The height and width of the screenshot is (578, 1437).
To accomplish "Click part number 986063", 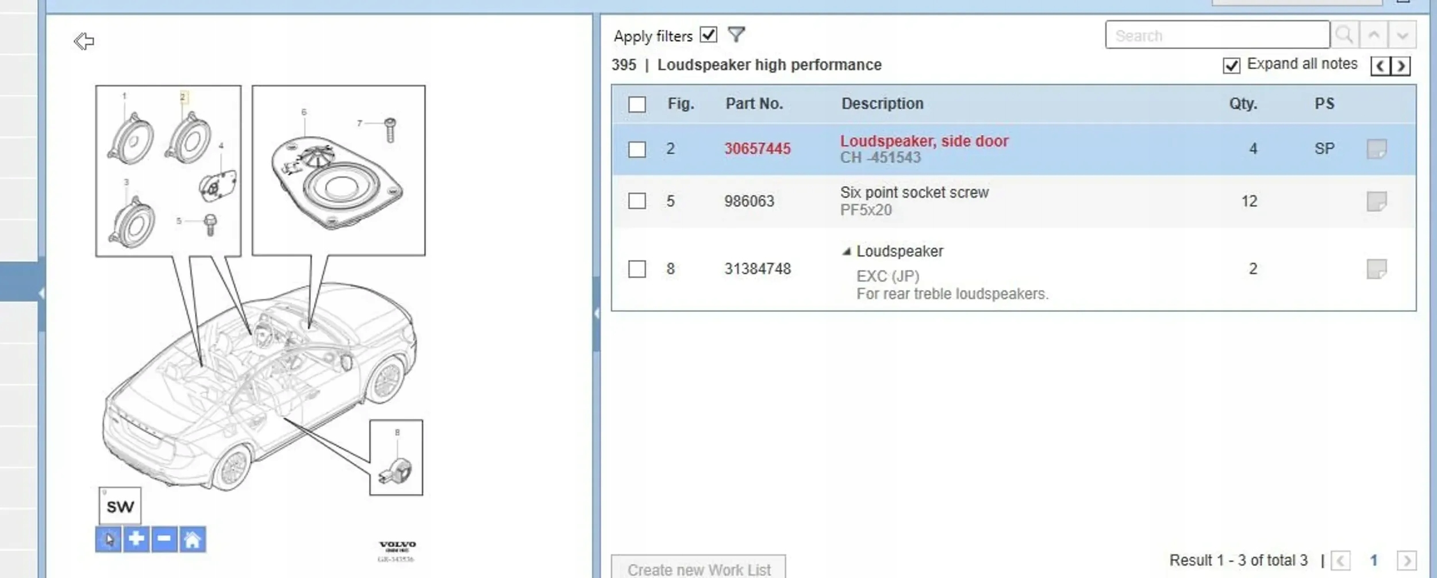I will point(750,201).
